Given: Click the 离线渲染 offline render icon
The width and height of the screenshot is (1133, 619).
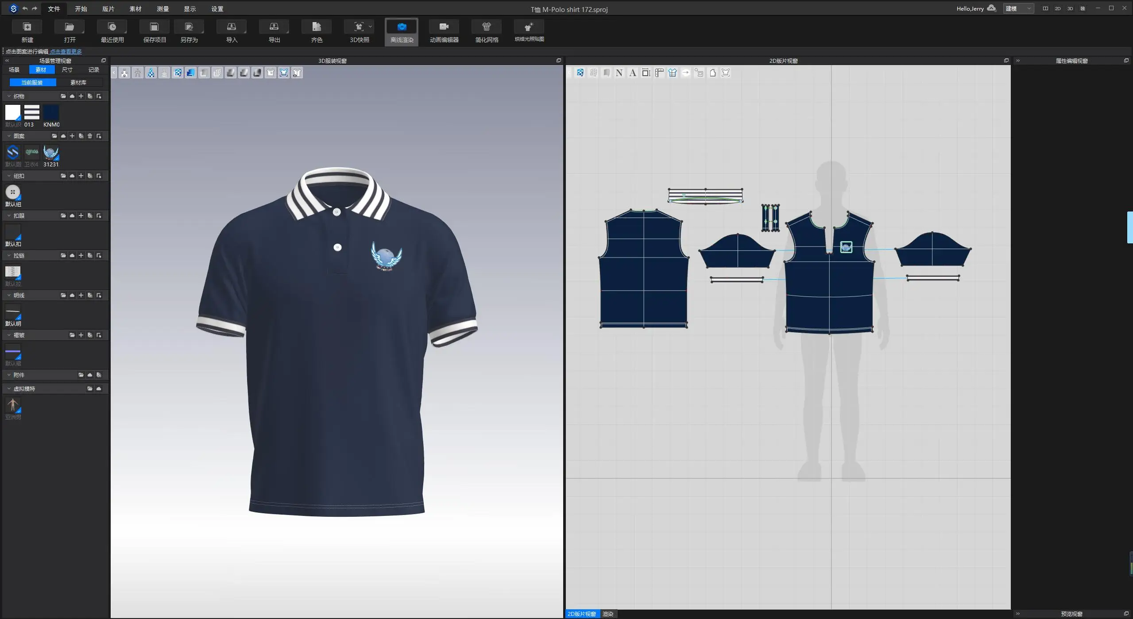Looking at the screenshot, I should point(401,27).
